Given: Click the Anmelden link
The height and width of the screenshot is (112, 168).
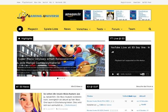Looking at the screenshot, I should 137,2.
